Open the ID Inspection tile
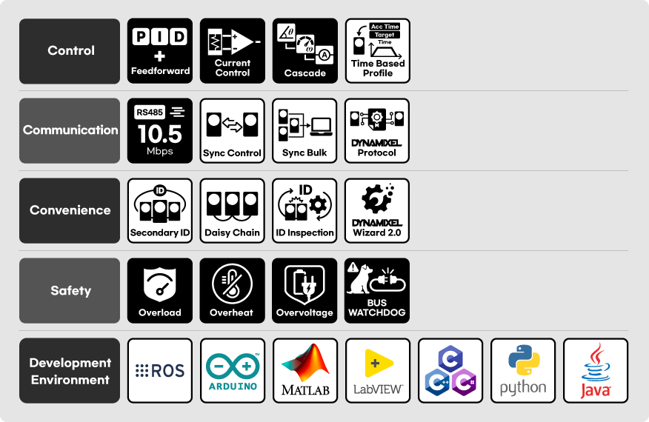 coord(304,210)
